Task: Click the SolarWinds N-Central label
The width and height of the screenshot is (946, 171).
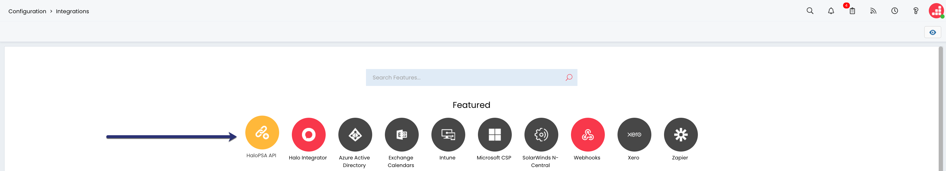Action: tap(540, 161)
